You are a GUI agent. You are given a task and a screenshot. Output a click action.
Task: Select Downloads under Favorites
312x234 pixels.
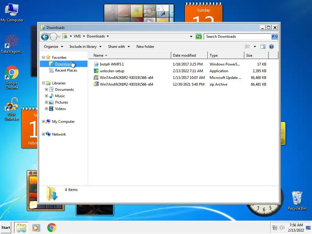click(x=63, y=64)
